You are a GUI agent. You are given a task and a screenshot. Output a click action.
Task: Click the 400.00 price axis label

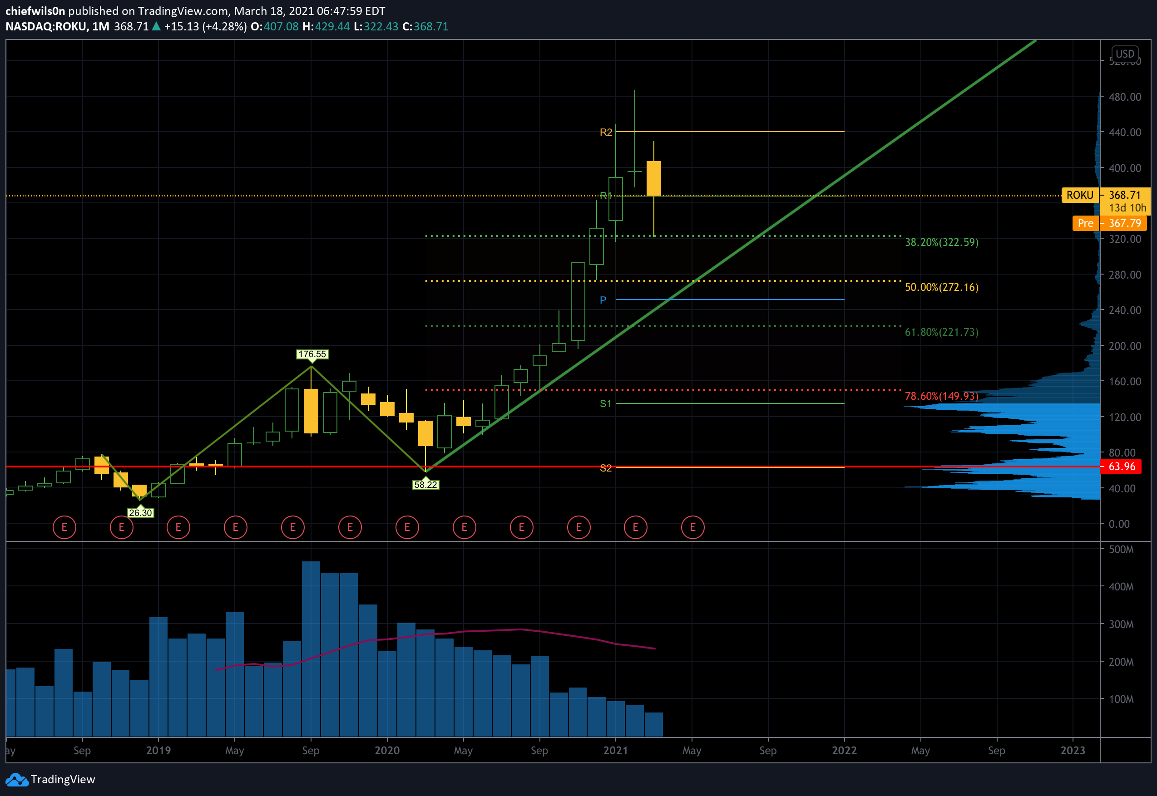point(1125,168)
